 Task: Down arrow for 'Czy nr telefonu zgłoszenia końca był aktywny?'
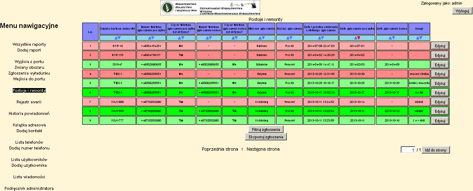(x=236, y=38)
